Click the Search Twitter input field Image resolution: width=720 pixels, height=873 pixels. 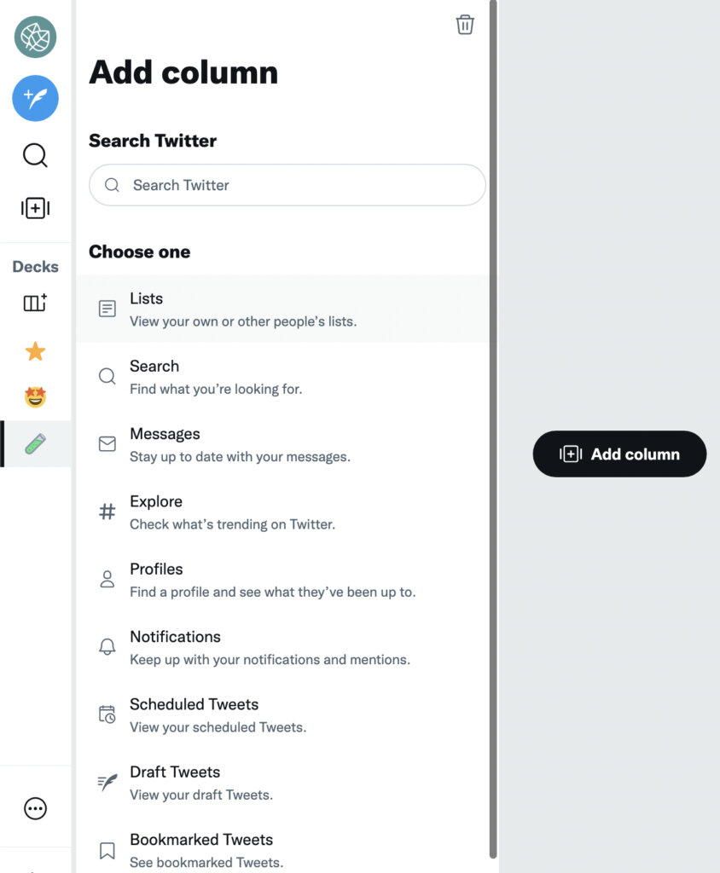[x=287, y=185]
